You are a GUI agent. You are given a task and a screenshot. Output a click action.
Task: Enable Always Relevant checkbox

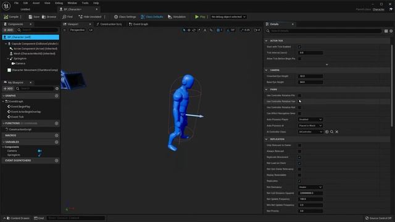tap(299, 151)
